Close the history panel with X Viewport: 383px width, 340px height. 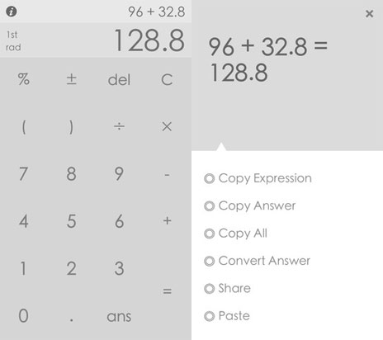click(x=369, y=13)
